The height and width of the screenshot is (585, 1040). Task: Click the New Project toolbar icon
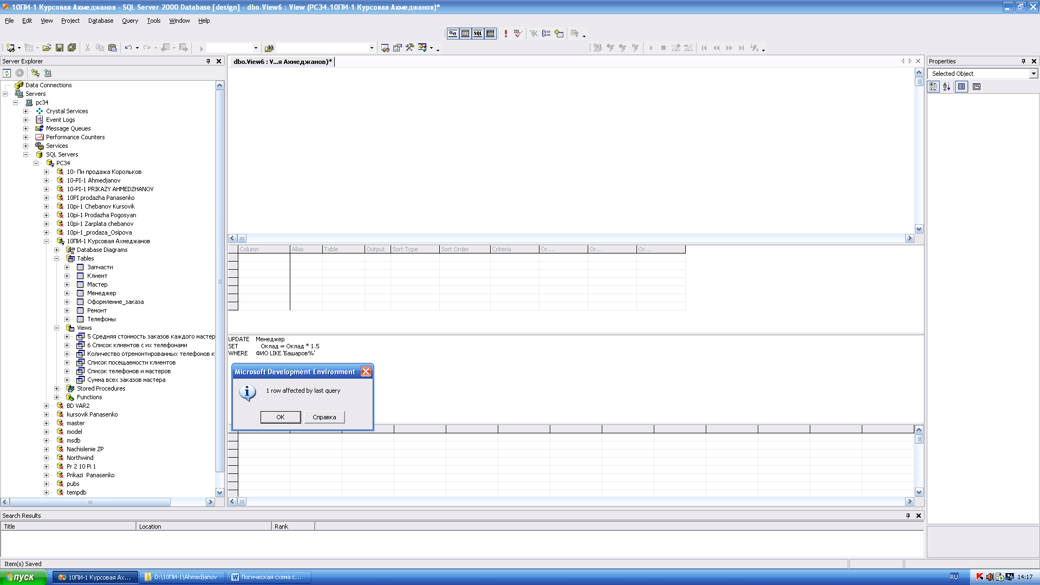click(10, 48)
